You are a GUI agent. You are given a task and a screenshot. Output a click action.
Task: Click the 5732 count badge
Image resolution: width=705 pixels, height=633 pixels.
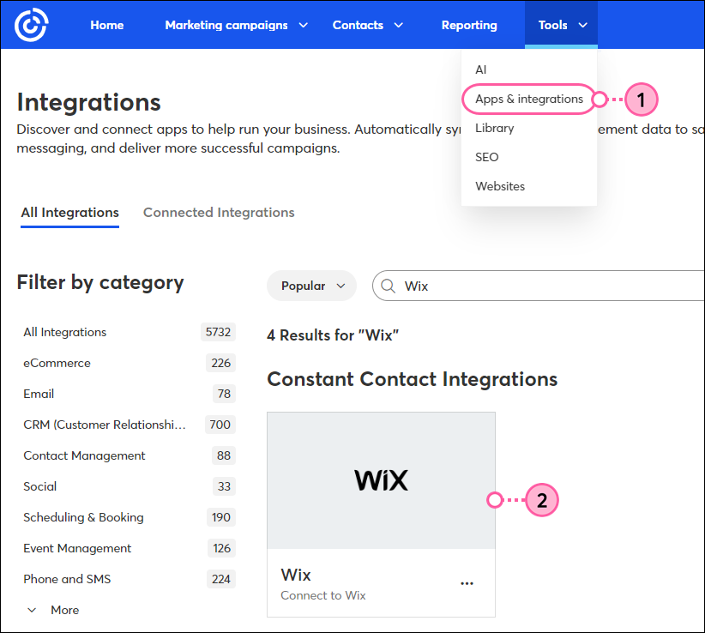218,332
